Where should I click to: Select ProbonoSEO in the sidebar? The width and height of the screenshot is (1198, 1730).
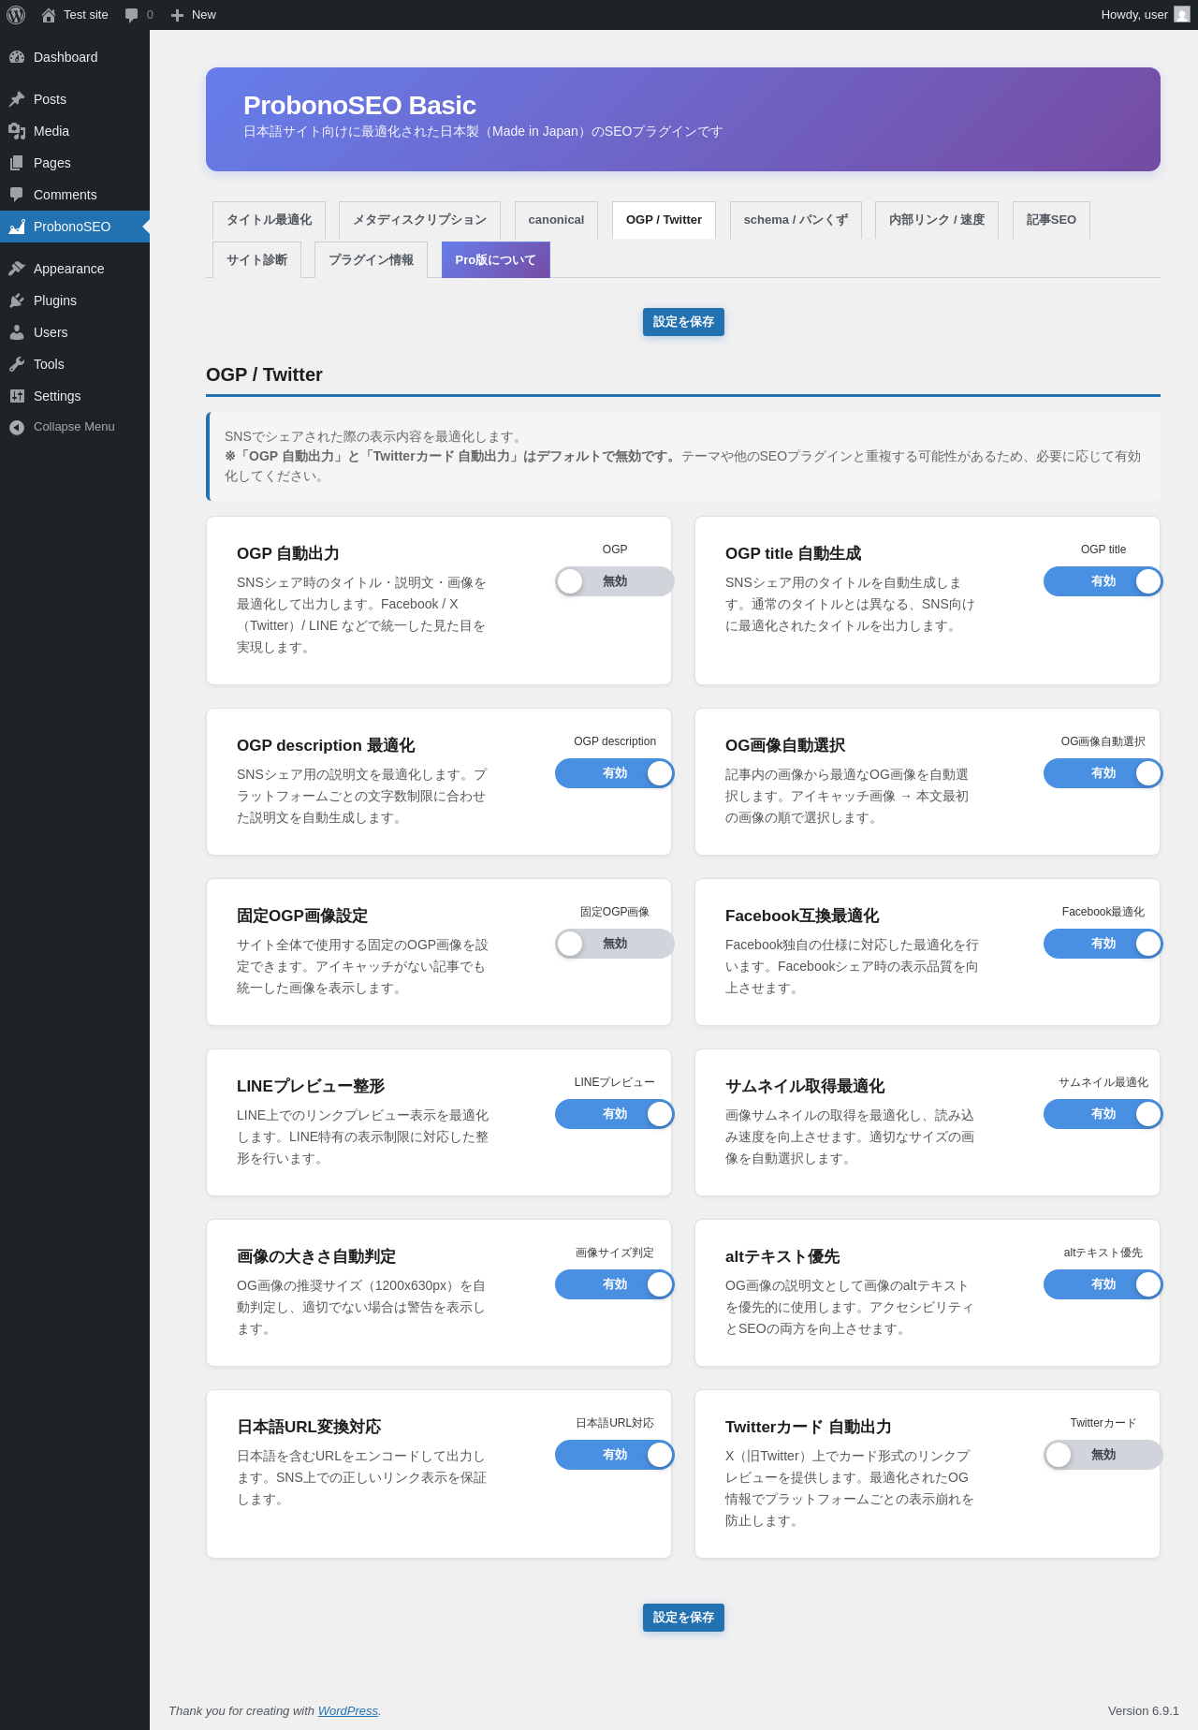75,227
